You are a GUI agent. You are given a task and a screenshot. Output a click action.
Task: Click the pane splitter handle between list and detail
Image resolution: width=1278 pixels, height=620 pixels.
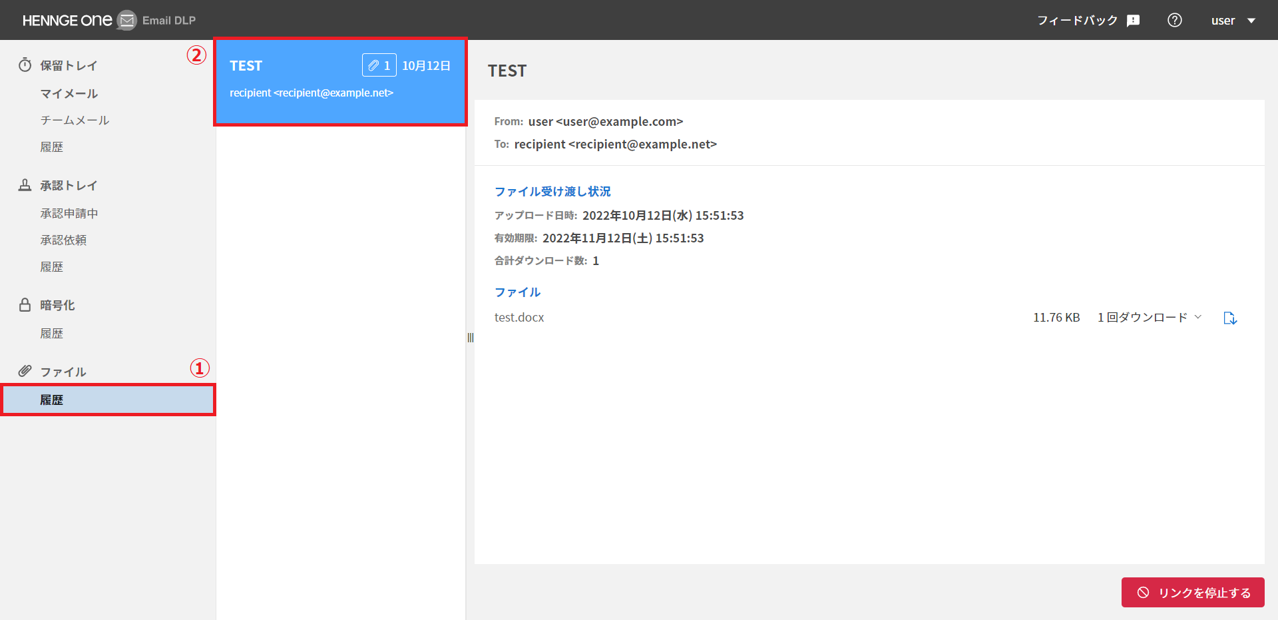point(471,338)
